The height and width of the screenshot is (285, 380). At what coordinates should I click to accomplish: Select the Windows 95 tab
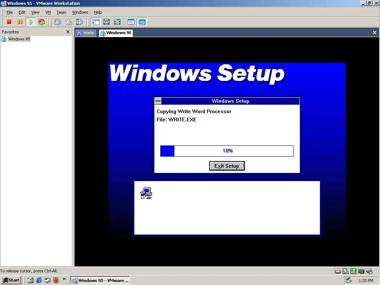116,33
